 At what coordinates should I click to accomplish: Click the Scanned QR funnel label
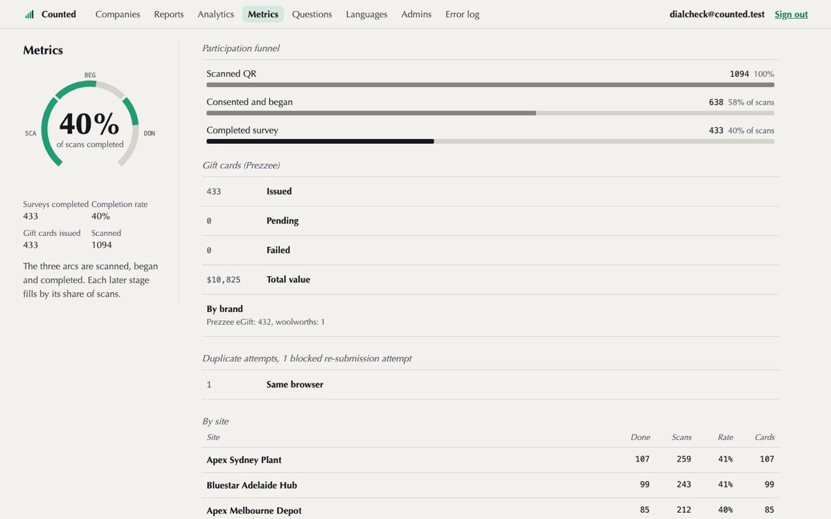pos(231,73)
